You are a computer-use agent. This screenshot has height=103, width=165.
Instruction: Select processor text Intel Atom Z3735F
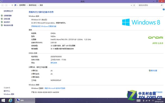pyautogui.click(x=71, y=40)
